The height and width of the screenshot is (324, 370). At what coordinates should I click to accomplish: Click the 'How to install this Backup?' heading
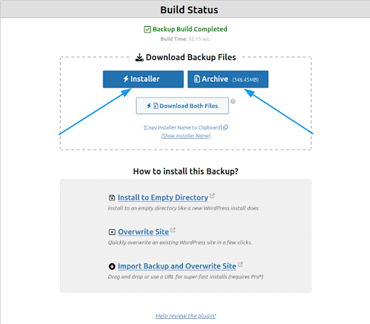pyautogui.click(x=186, y=171)
